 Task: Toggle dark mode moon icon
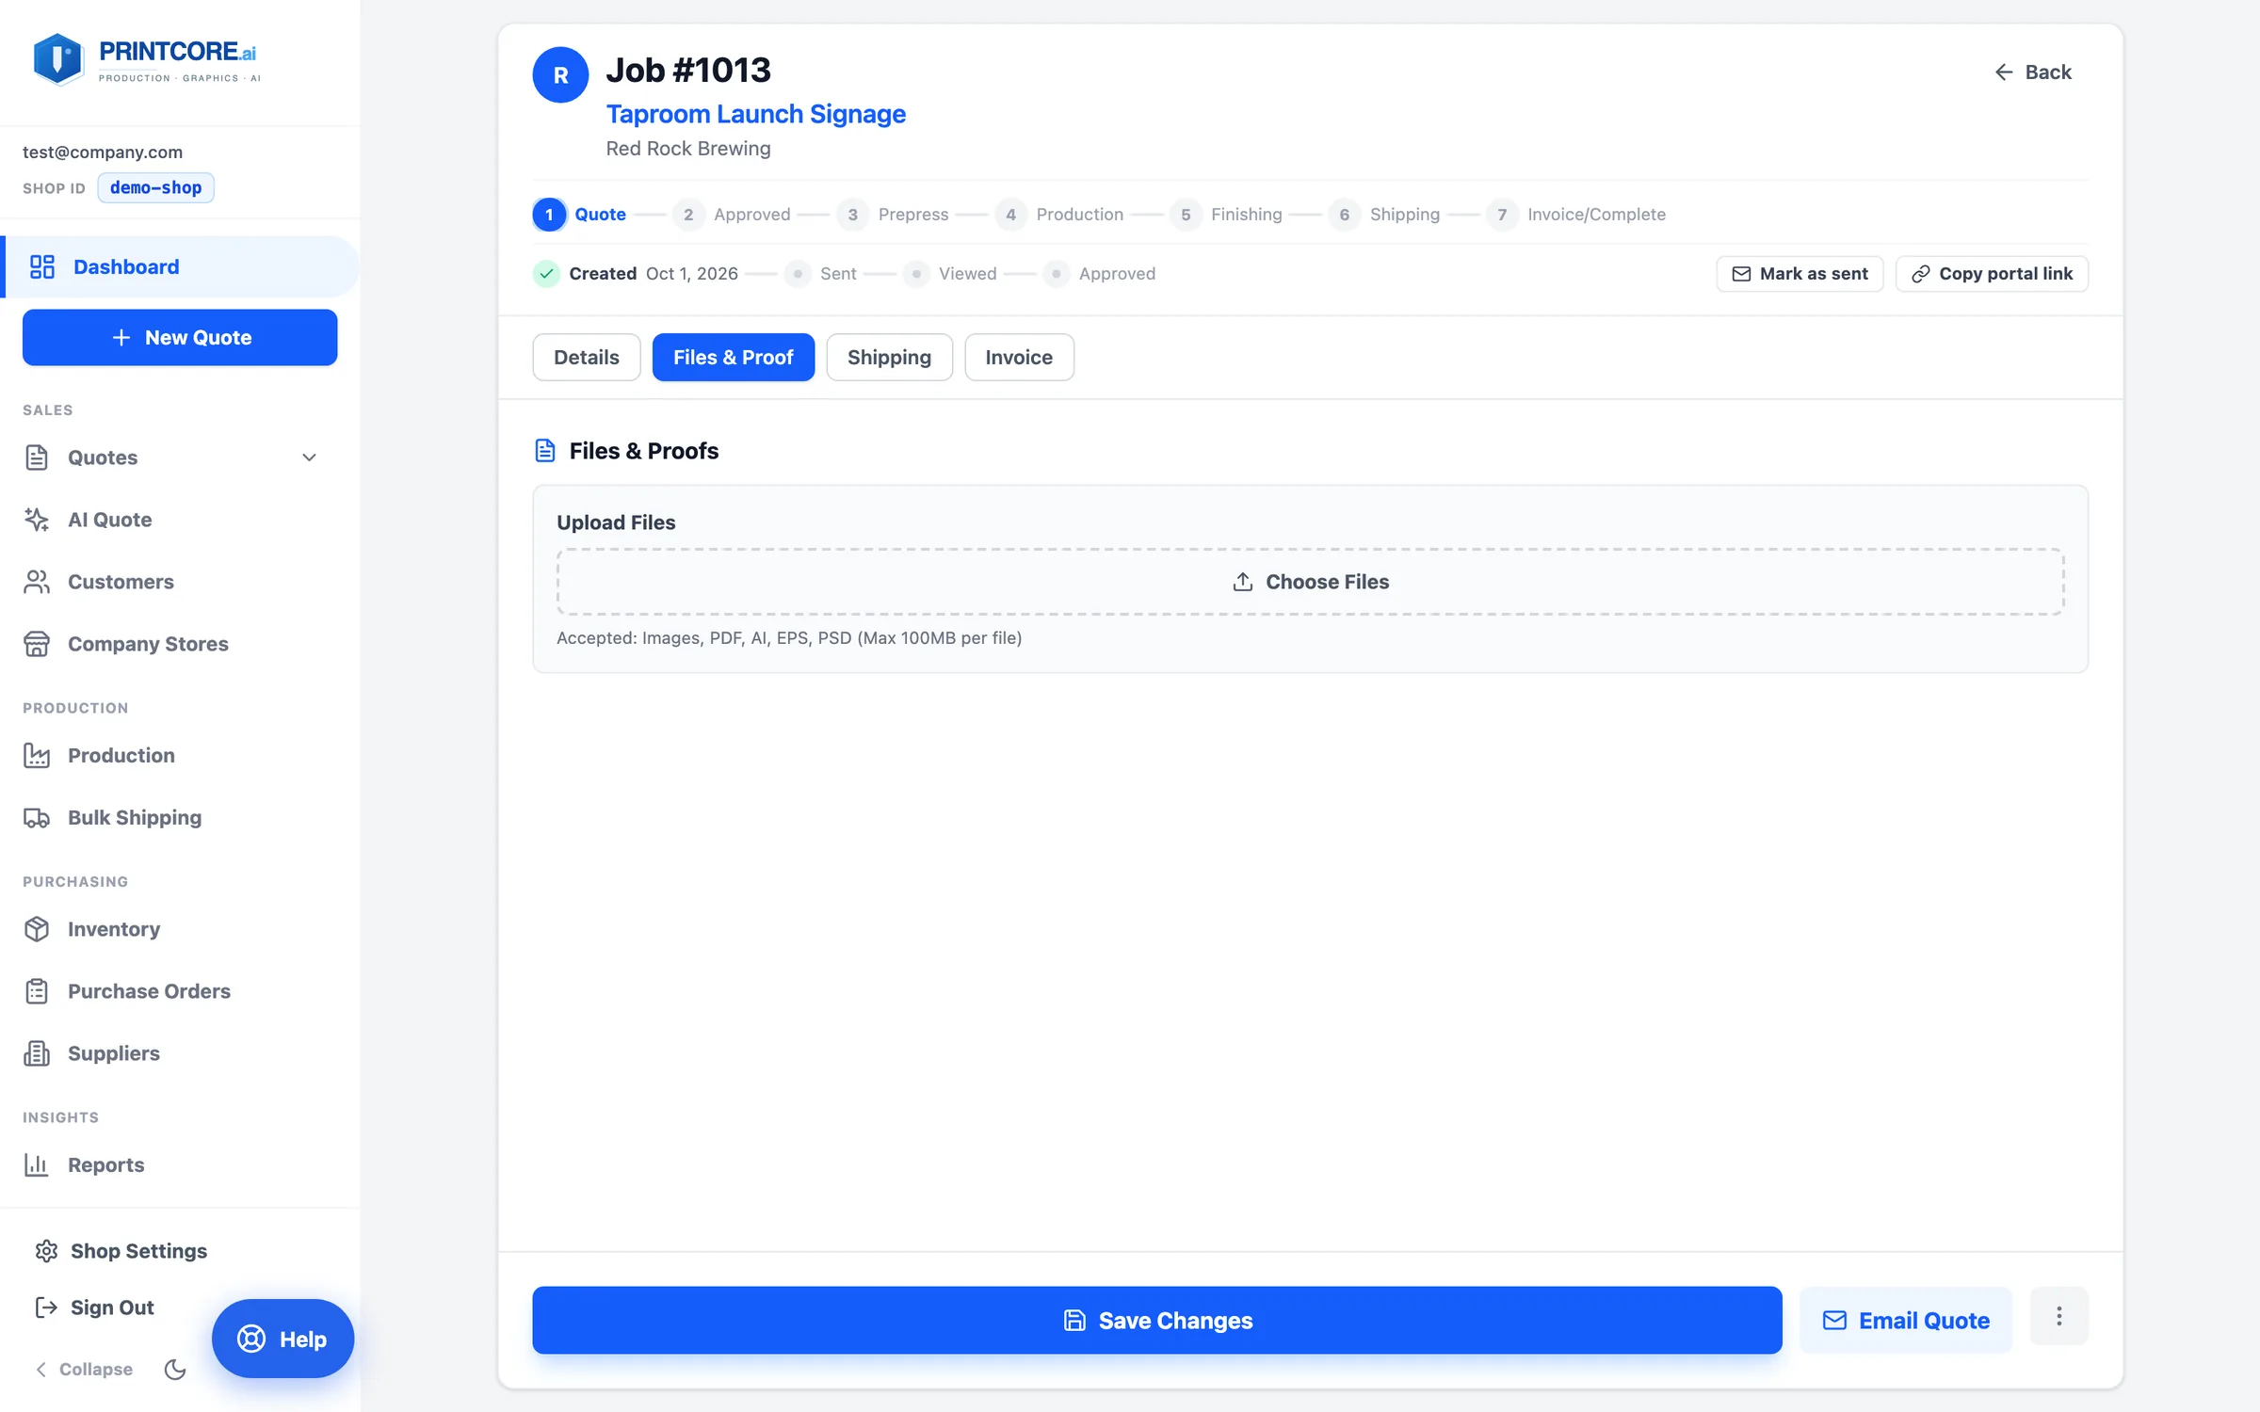[175, 1370]
